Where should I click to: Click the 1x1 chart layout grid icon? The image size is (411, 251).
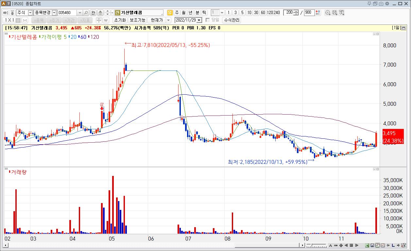click(18, 20)
